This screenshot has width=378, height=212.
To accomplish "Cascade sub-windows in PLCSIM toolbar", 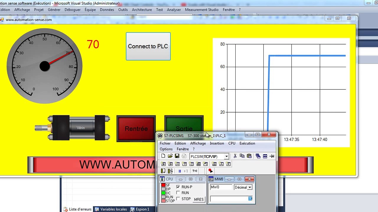I will point(258,156).
